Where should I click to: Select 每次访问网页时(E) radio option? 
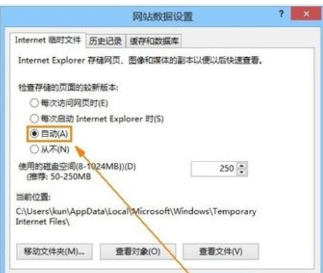coord(34,103)
